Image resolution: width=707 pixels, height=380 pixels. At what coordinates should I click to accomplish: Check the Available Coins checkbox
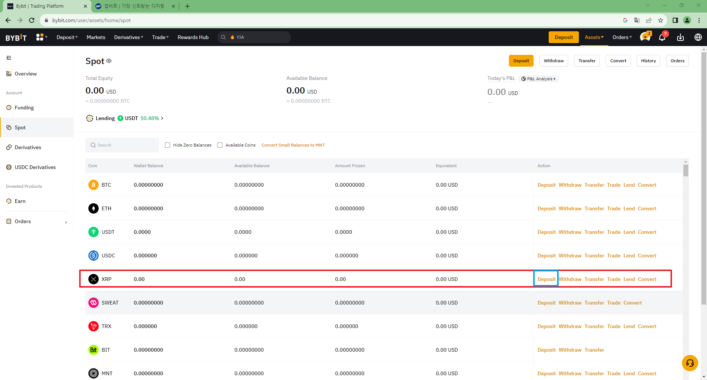(x=220, y=145)
